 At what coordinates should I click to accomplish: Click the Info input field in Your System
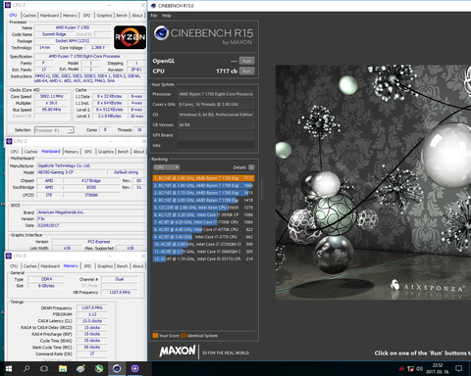(x=216, y=145)
